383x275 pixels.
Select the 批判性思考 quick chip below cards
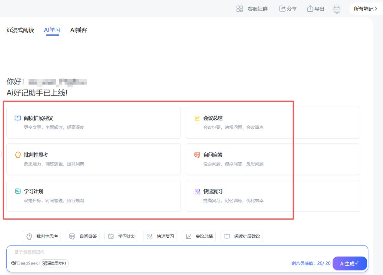coord(42,236)
